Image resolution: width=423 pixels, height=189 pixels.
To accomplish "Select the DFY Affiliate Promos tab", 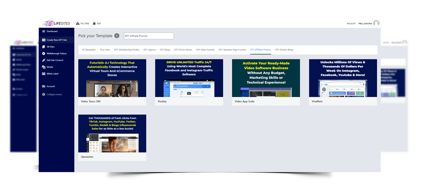I will pos(261,50).
